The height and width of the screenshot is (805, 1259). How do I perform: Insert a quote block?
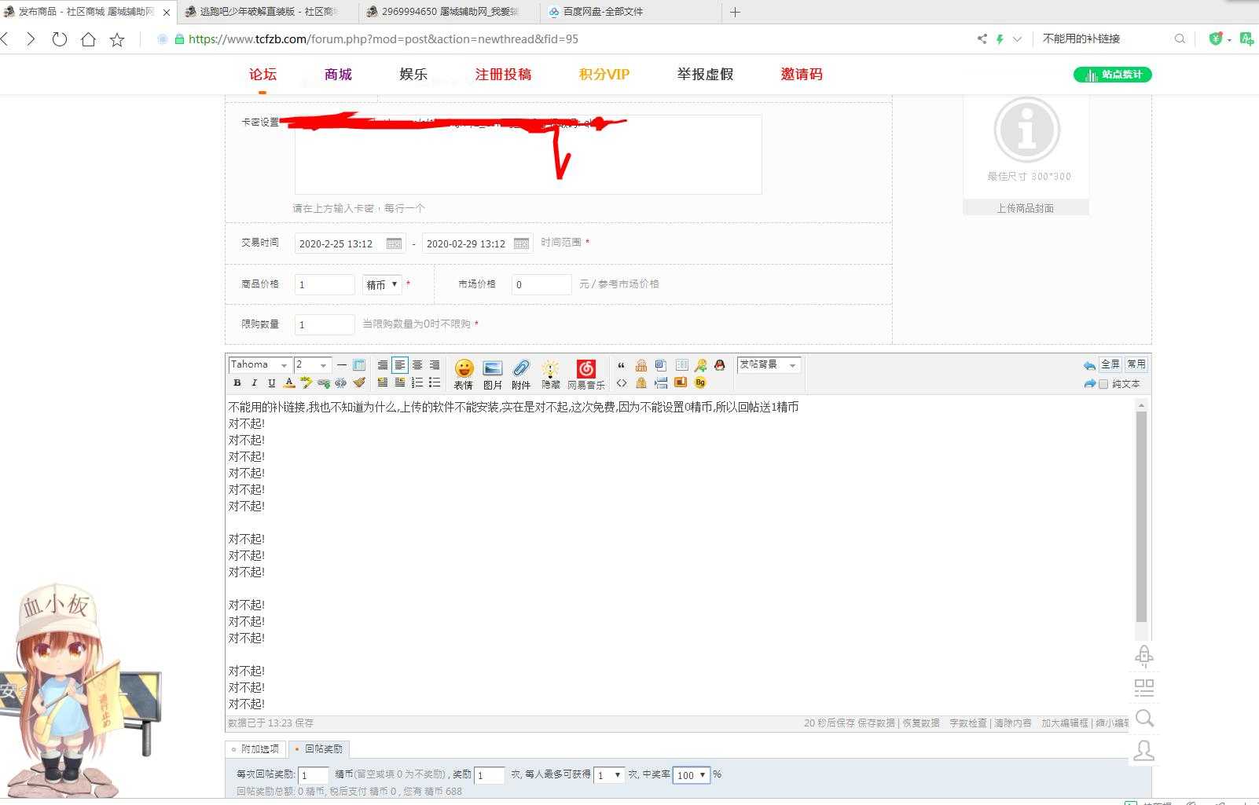(621, 365)
